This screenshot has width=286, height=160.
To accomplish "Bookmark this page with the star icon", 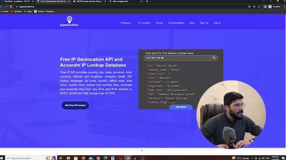I will click(259, 7).
